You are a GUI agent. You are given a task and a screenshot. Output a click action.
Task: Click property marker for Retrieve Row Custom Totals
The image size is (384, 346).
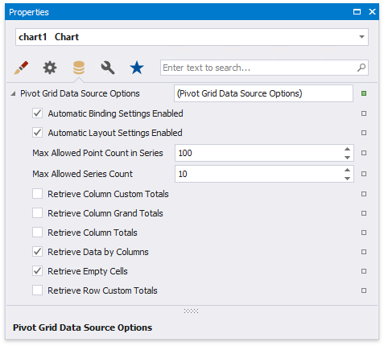[x=364, y=290]
